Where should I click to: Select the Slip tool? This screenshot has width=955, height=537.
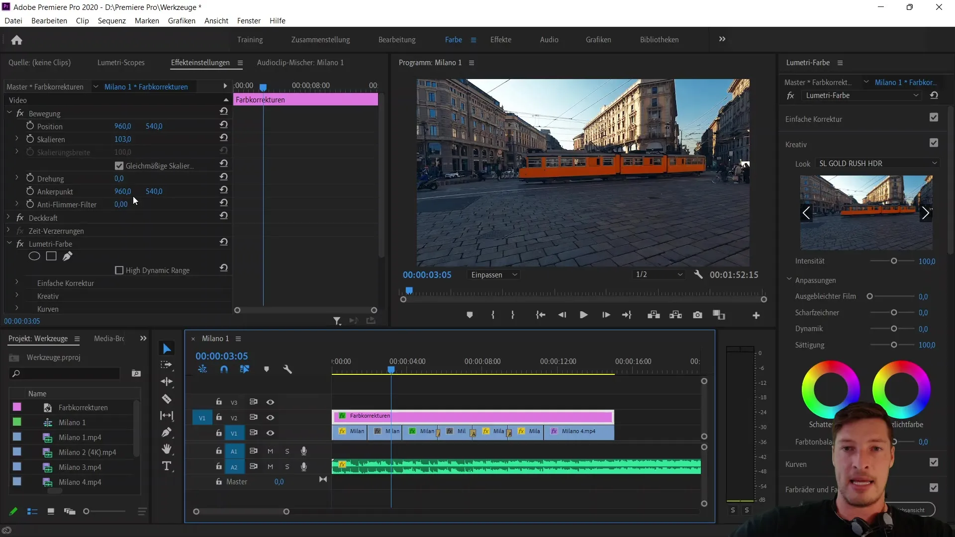tap(167, 416)
